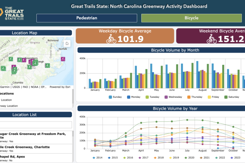Toggle the 2014 line in year legend
This screenshot has width=245, height=163.
(x=97, y=158)
